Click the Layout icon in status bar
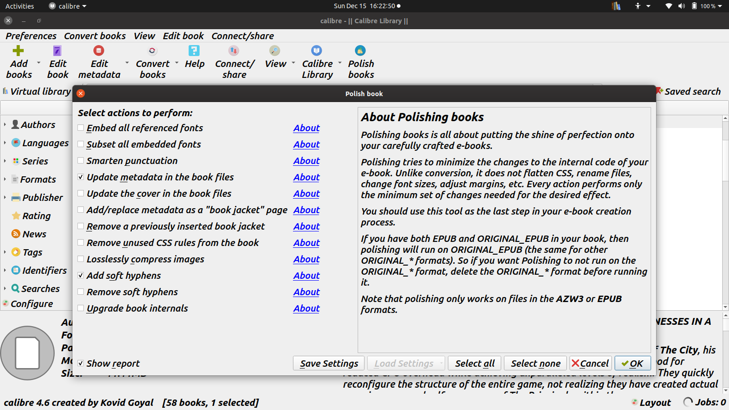This screenshot has height=410, width=729. (634, 402)
